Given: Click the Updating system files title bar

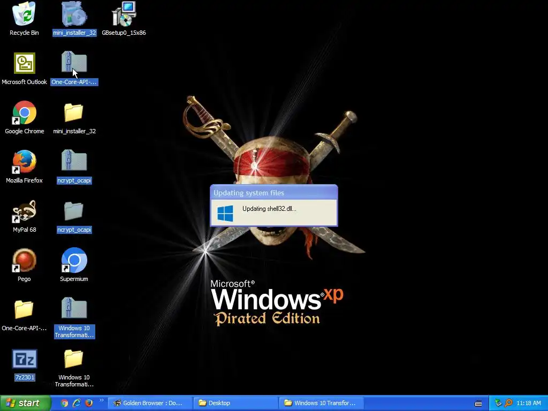Looking at the screenshot, I should (273, 193).
